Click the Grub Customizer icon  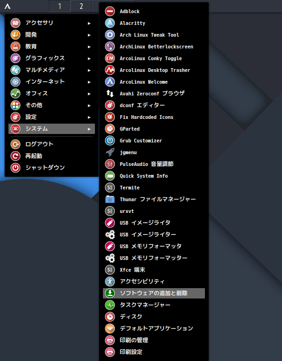click(x=110, y=141)
